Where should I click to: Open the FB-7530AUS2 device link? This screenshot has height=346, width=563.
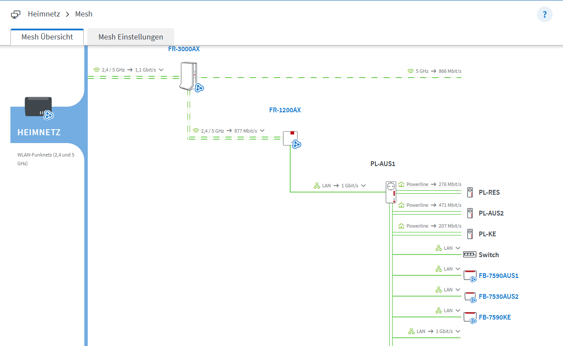(x=499, y=297)
